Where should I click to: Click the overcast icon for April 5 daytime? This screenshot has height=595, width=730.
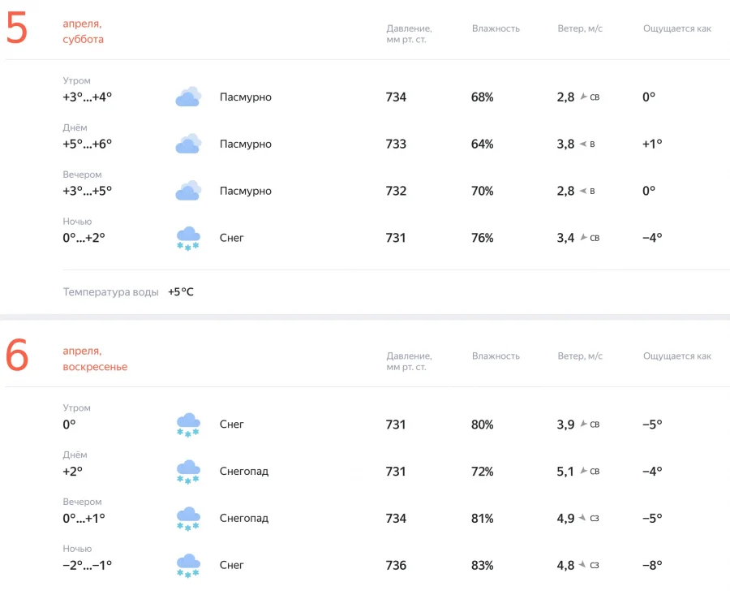pos(188,144)
